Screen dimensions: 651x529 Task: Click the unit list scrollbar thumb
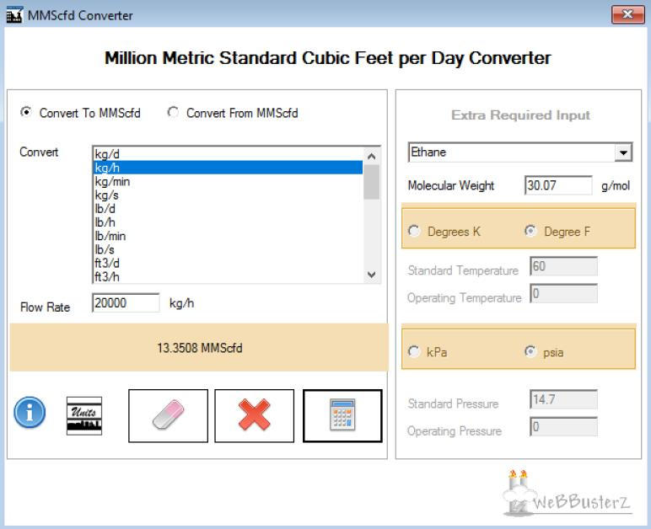(372, 182)
